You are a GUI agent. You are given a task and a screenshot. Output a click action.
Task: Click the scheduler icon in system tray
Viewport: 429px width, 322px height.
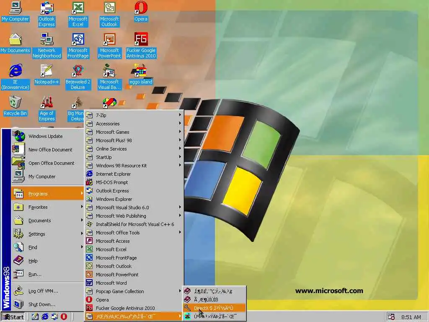point(391,317)
